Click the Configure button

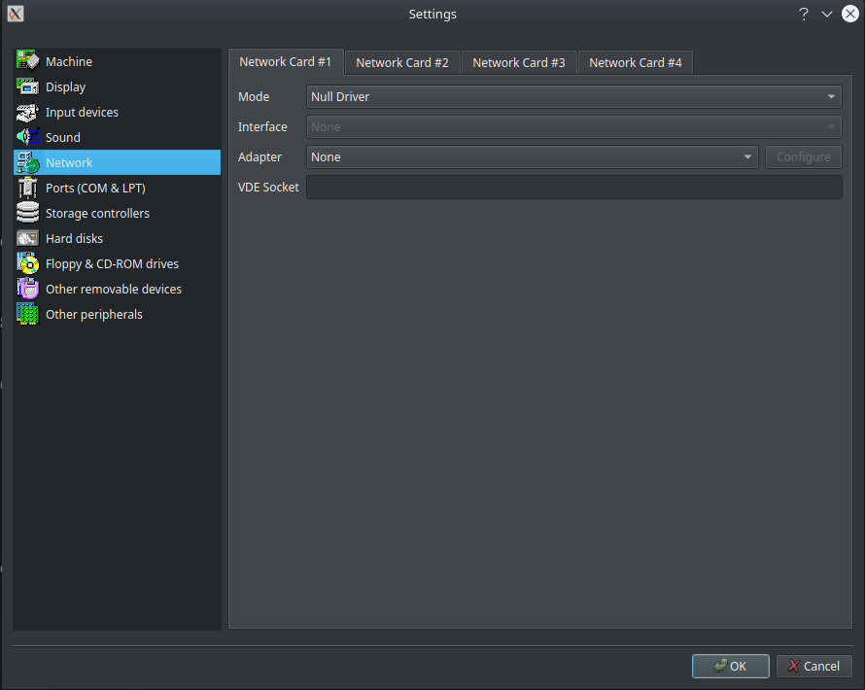804,157
